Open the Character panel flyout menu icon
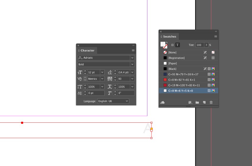This screenshot has height=166, width=252. coord(133,50)
